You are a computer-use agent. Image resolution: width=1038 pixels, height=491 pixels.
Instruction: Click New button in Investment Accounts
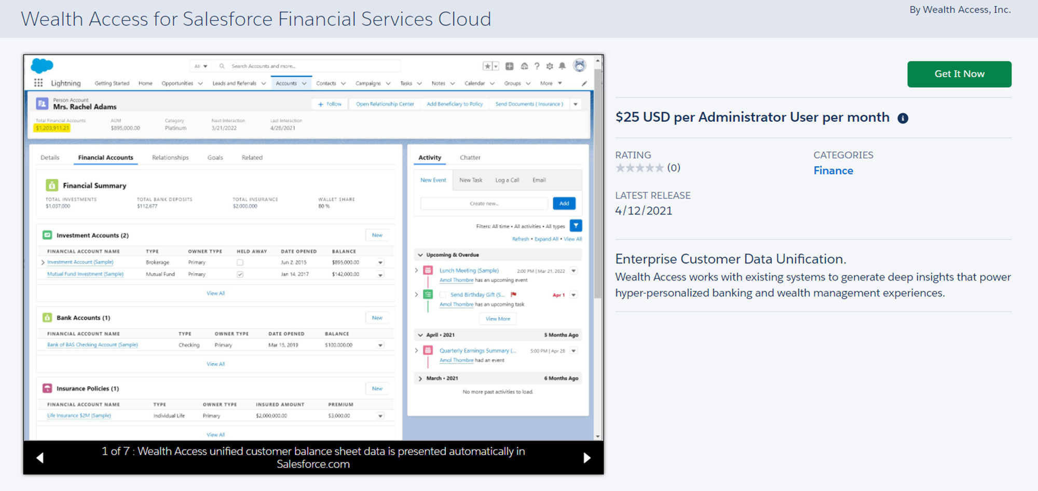coord(377,235)
